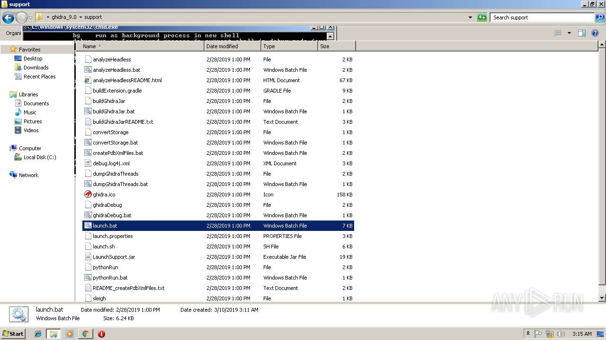Sort files by Date modified column
Viewport: 606px width, 340px height.
(232, 46)
